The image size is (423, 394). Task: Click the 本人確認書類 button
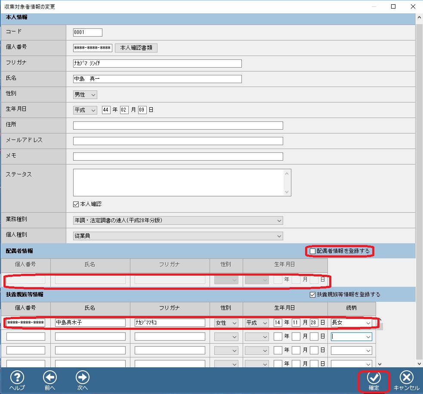(136, 48)
